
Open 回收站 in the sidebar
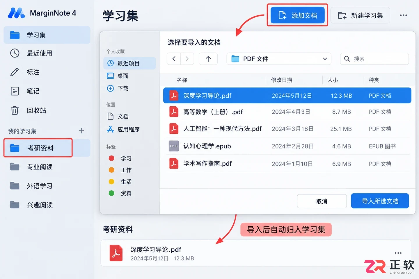47,110
